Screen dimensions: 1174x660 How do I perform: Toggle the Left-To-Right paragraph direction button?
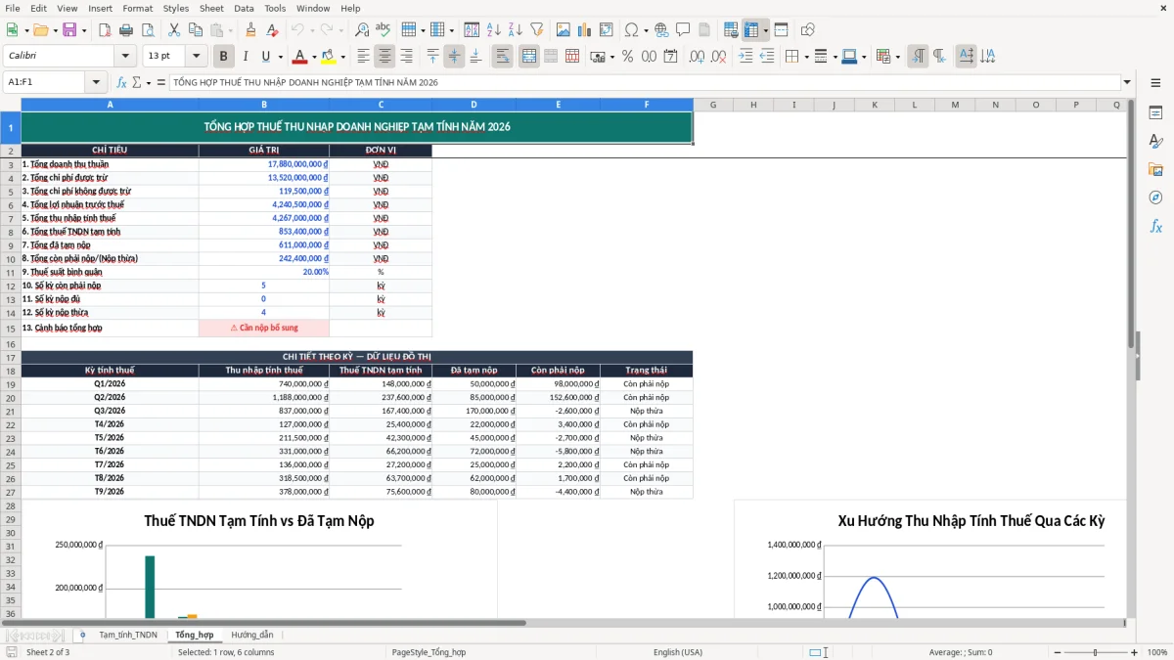[918, 57]
